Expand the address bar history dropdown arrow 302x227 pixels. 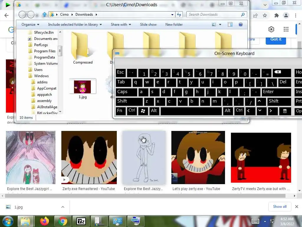tap(172, 15)
